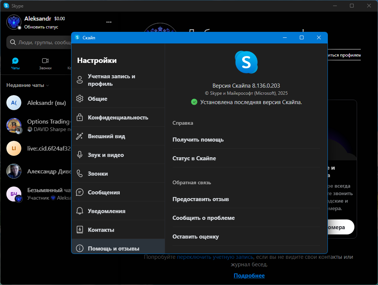This screenshot has height=285, width=378.
Task: Open Privacy lock icon section
Action: click(80, 117)
